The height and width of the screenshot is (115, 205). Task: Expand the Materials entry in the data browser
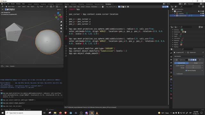click(173, 41)
